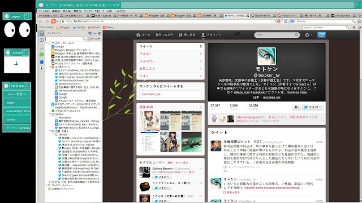The width and height of the screenshot is (362, 203).
Task: Open Twitter Discover (見つける) hashtag icon
Action: [180, 35]
